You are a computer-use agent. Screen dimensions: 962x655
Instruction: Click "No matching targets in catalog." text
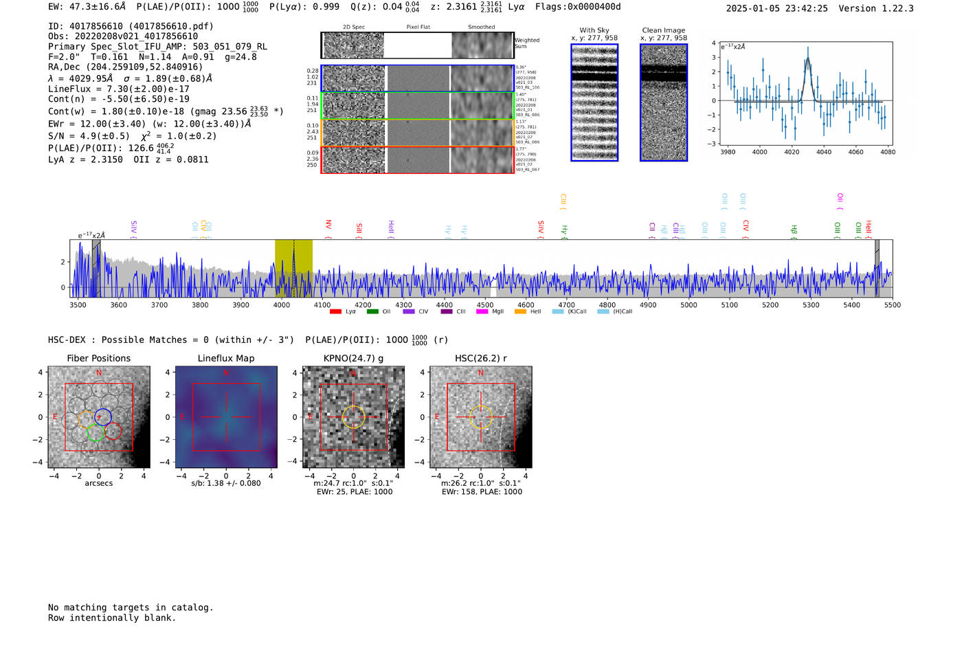click(131, 608)
